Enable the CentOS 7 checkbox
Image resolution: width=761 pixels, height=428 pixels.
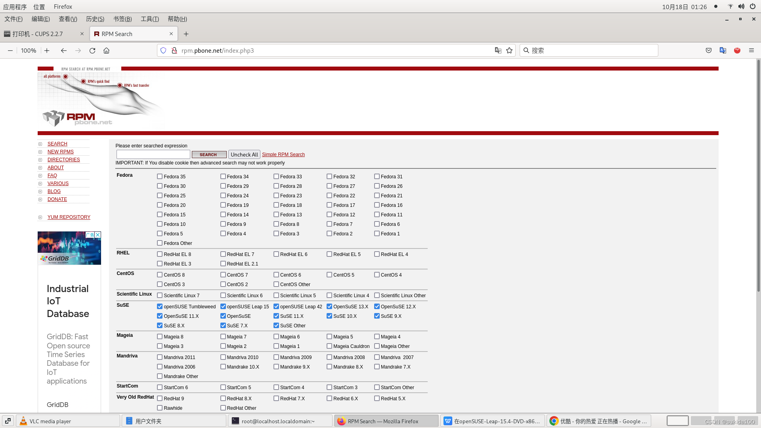point(223,275)
